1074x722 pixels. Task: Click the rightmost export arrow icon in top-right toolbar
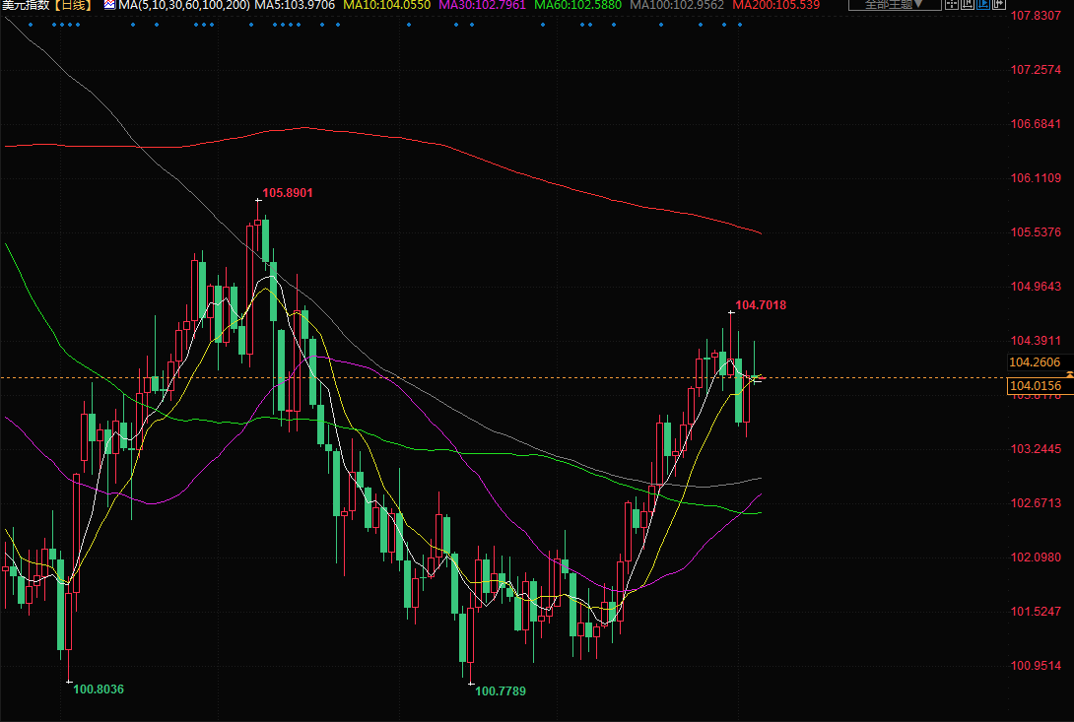click(x=998, y=5)
